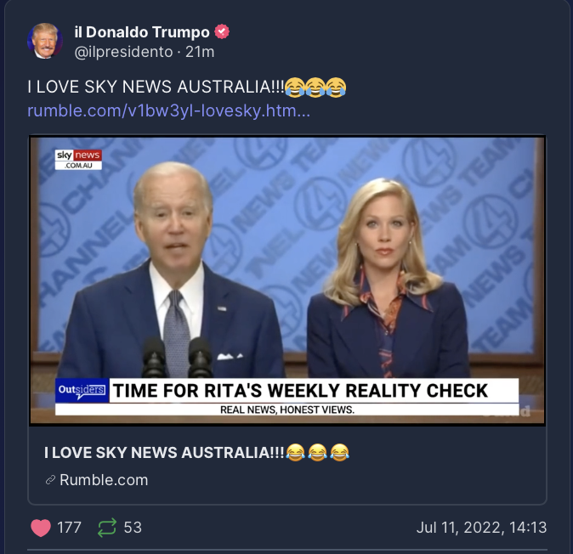Click the Outsiders logo in the video banner
Viewport: 573px width, 554px height.
[x=82, y=390]
